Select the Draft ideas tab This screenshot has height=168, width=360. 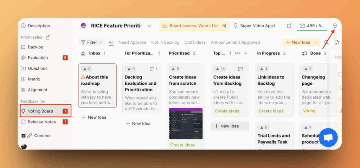pos(195,42)
